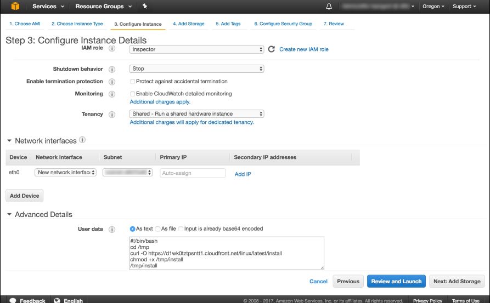Click inside the Primary IP Auto-assign field
490x303 pixels.
coord(193,173)
